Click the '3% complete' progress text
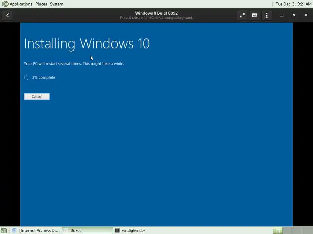 click(43, 77)
